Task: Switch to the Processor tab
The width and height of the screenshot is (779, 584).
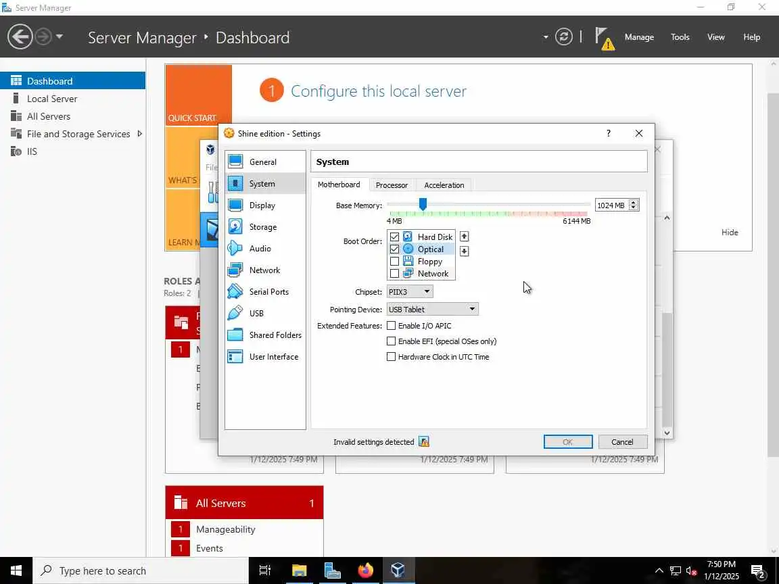Action: point(392,185)
